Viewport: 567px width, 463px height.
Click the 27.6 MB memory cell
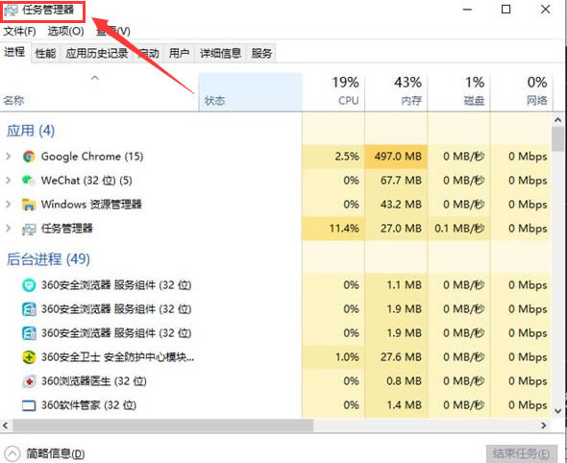[x=396, y=357]
